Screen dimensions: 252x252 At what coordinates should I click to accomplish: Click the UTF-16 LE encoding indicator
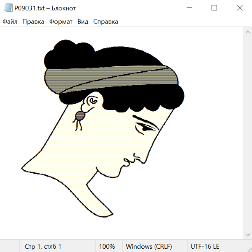205,246
